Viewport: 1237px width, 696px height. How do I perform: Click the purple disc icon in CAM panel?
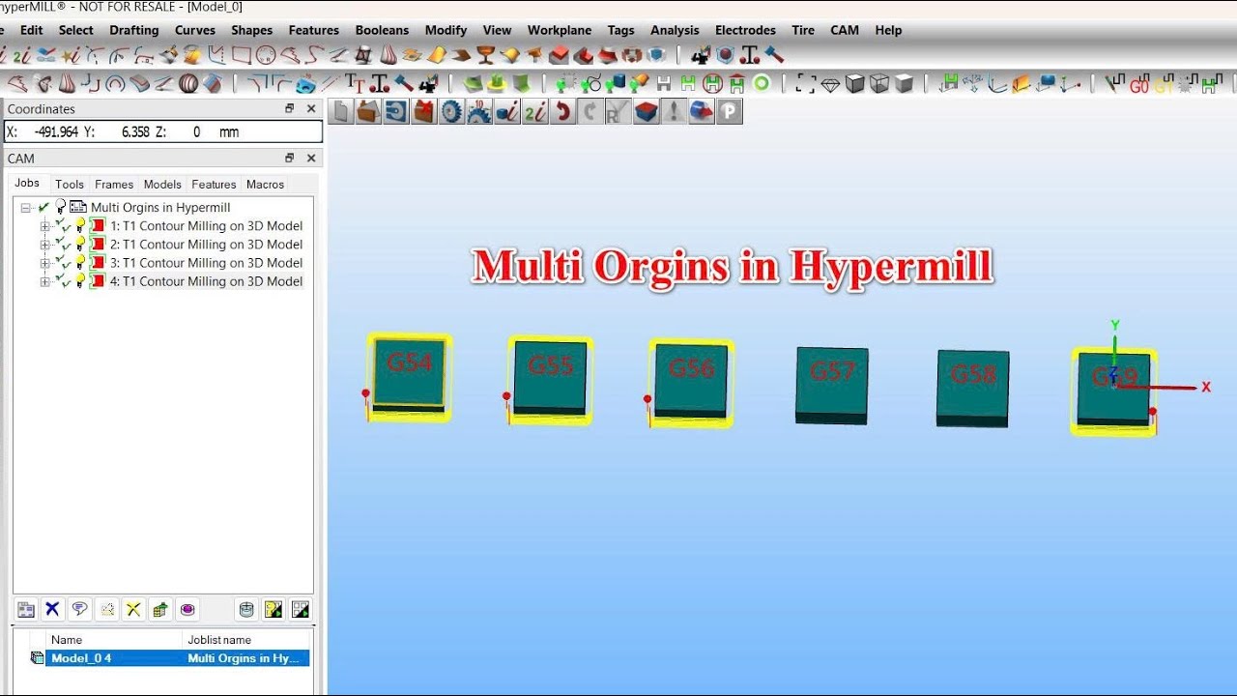click(187, 609)
